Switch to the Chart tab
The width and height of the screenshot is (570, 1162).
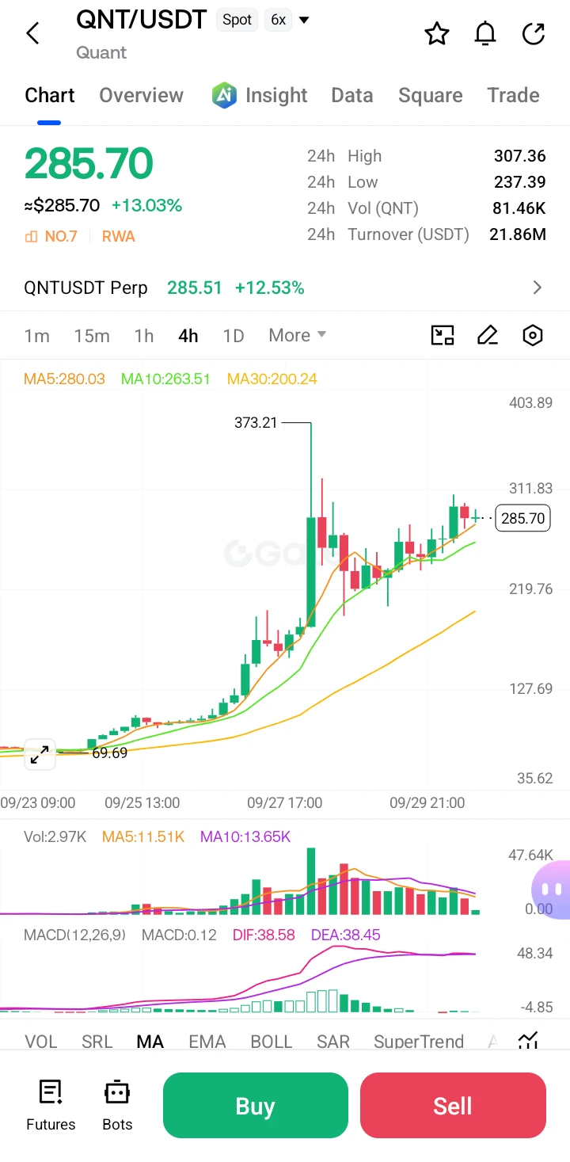[50, 95]
